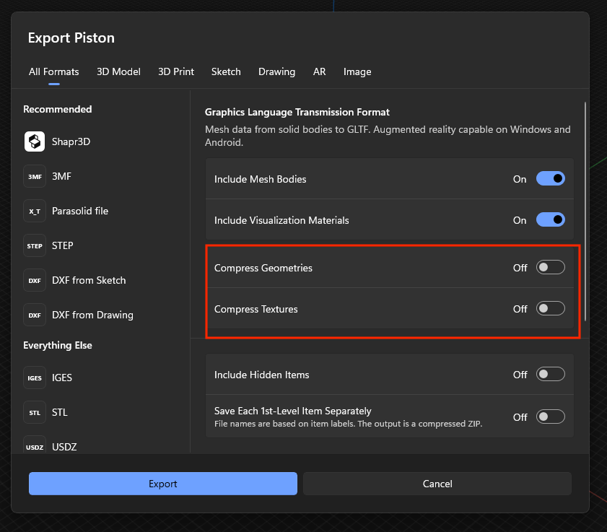Choose the DXF from Sketch icon
The height and width of the screenshot is (532, 607).
tap(35, 280)
